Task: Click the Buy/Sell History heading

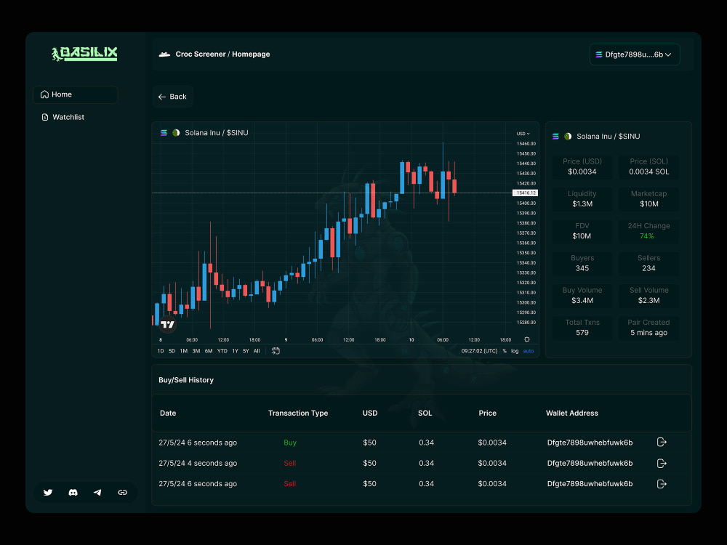Action: coord(186,380)
